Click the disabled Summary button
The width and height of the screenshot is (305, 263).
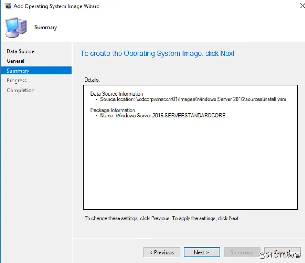tap(242, 252)
